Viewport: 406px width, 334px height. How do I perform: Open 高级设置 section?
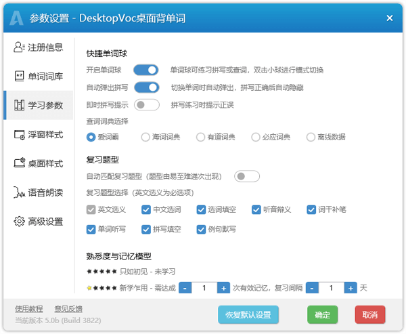[39, 222]
